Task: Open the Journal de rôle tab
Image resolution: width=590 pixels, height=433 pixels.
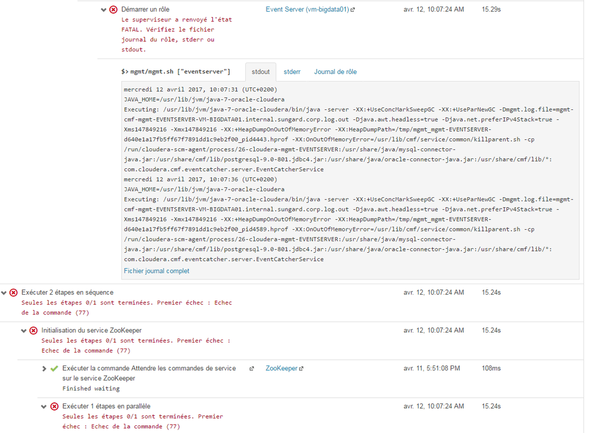Action: 335,72
